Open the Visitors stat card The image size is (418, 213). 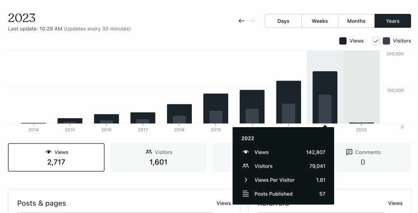coord(159,157)
